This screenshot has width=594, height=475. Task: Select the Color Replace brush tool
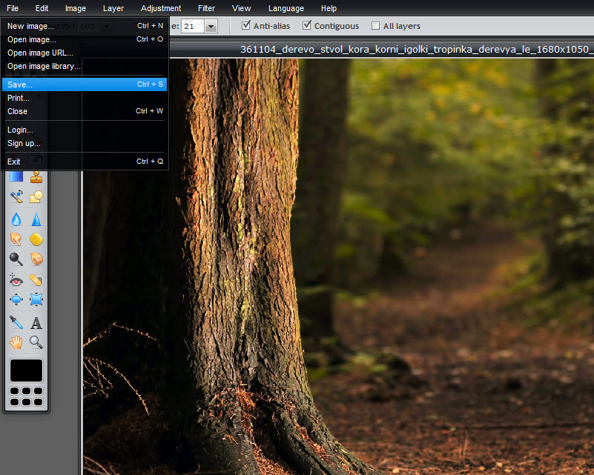(x=16, y=197)
